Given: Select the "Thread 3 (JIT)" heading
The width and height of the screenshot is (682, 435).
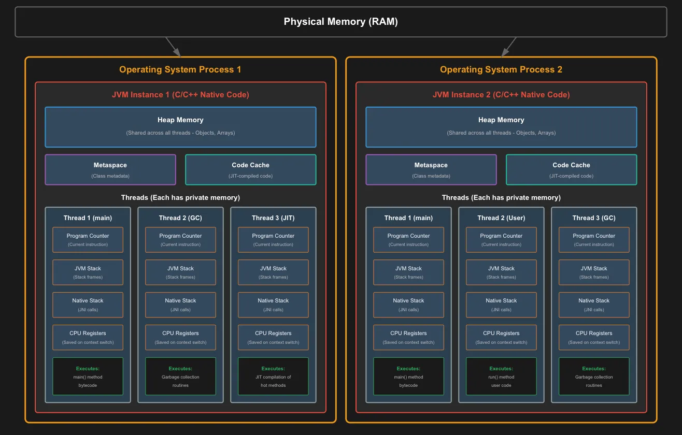Looking at the screenshot, I should pyautogui.click(x=273, y=218).
